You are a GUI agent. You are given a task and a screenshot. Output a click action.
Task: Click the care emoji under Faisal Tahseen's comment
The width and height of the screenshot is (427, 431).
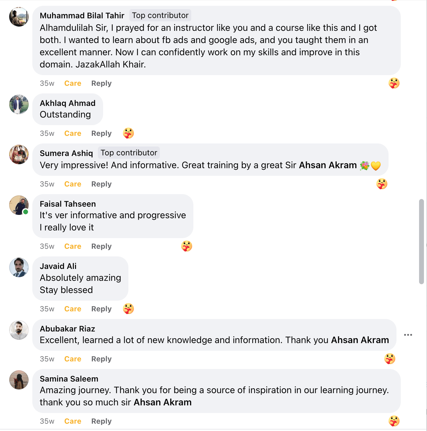click(x=187, y=246)
